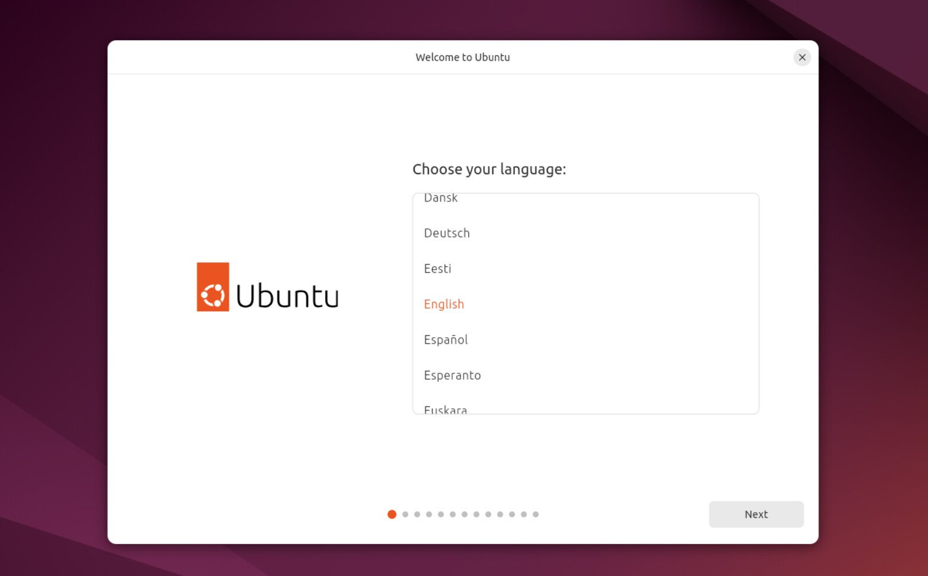
Task: Click the orange active page indicator dot
Action: [392, 514]
